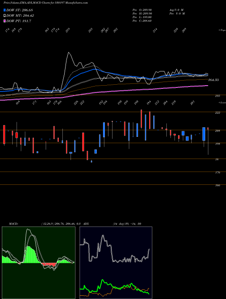Click the 'MACD:' indicator label

(14, 224)
